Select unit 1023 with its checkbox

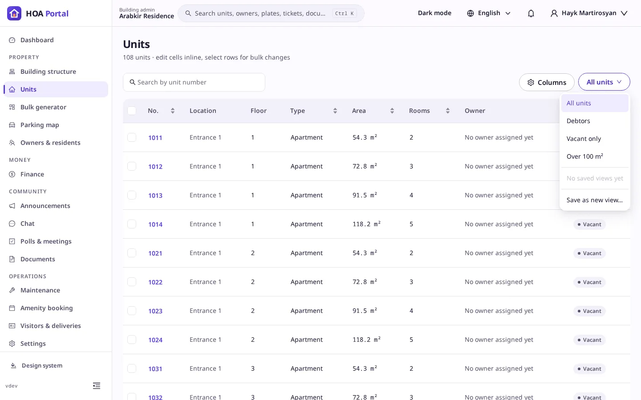132,311
